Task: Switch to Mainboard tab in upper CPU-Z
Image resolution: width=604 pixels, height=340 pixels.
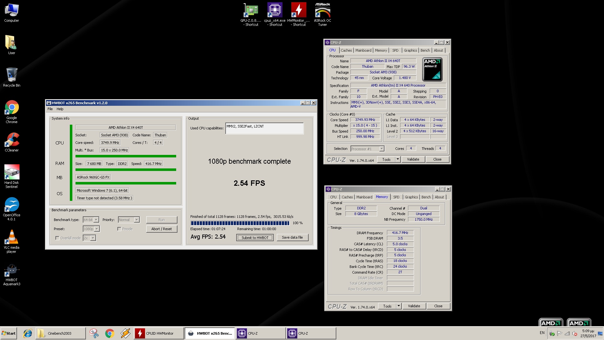Action: pyautogui.click(x=363, y=50)
